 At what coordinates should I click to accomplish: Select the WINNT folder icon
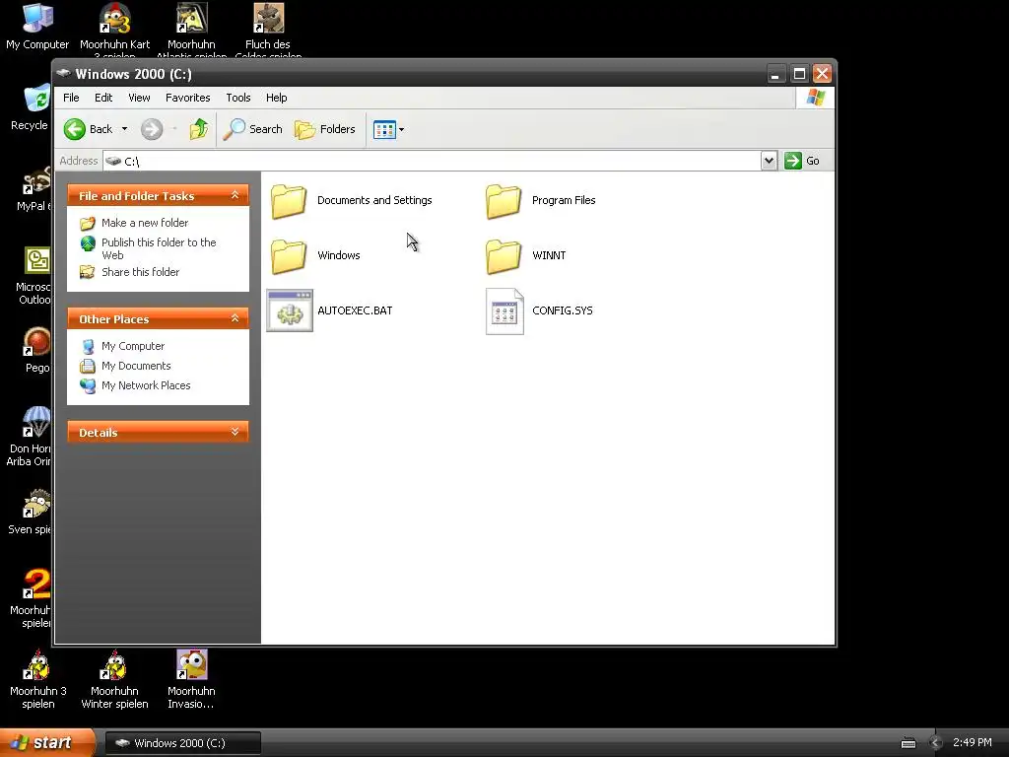click(504, 256)
